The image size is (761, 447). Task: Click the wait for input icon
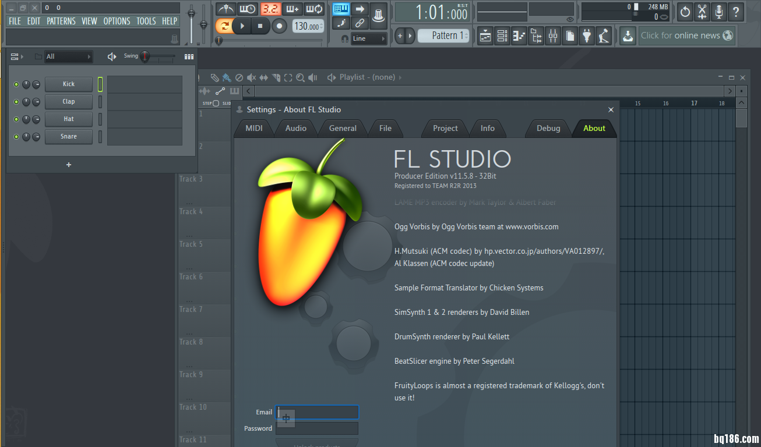click(x=248, y=9)
